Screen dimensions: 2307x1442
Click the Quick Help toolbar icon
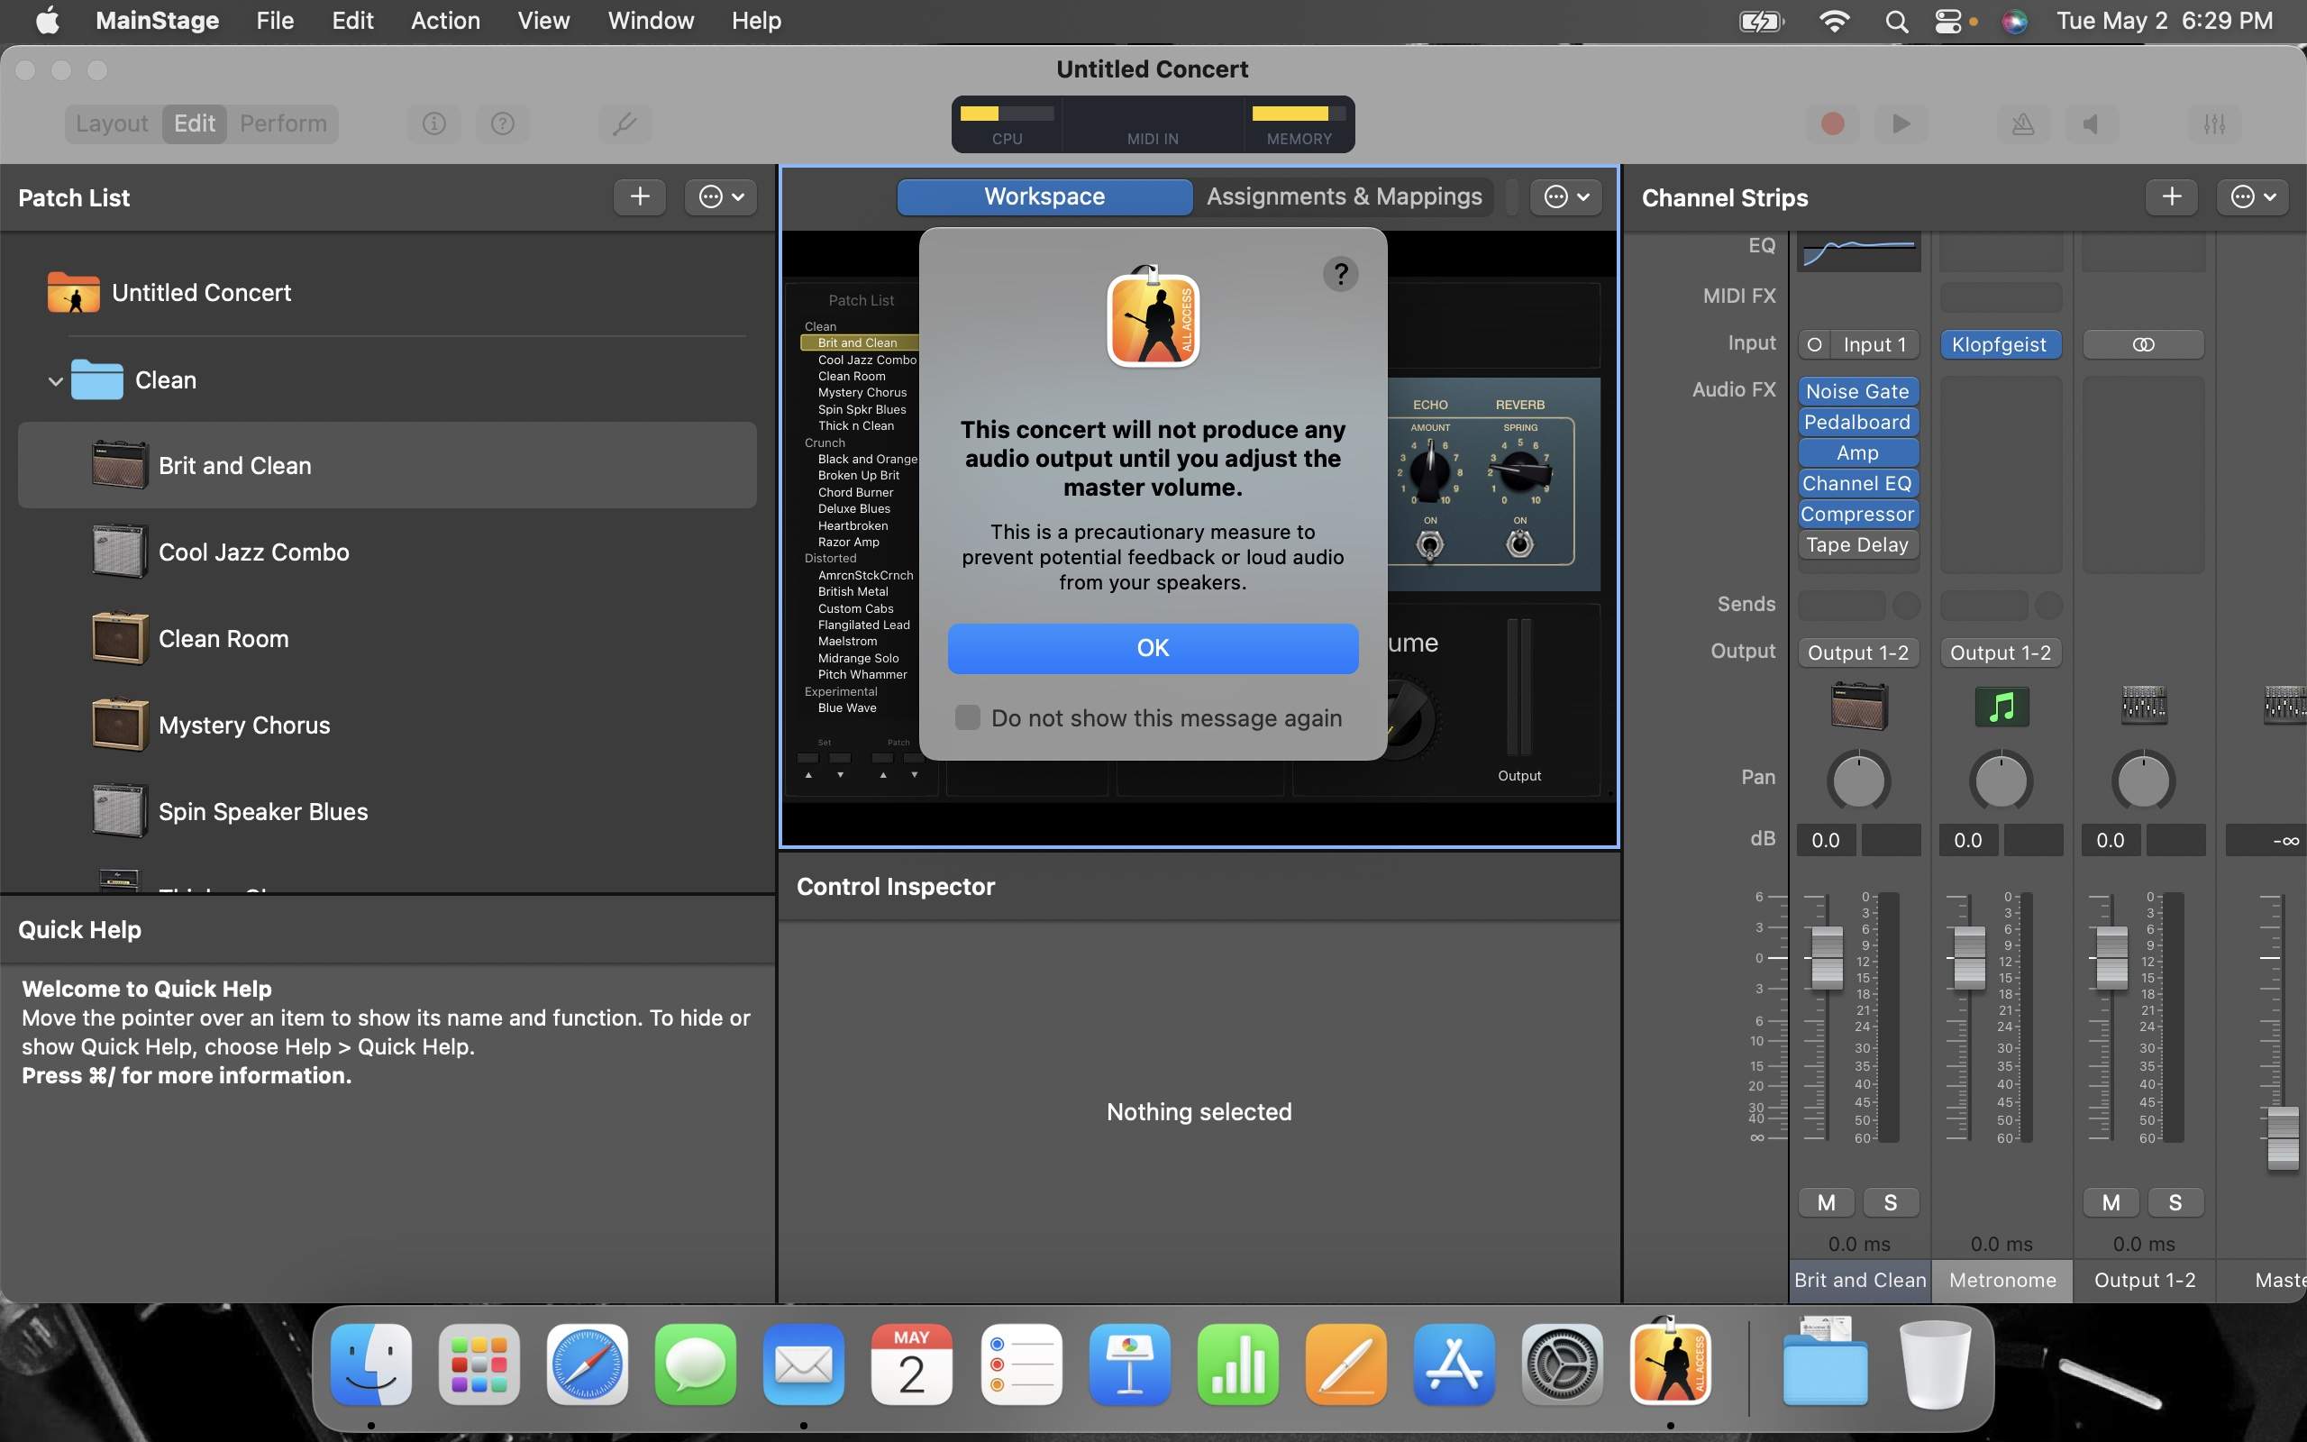(x=502, y=124)
